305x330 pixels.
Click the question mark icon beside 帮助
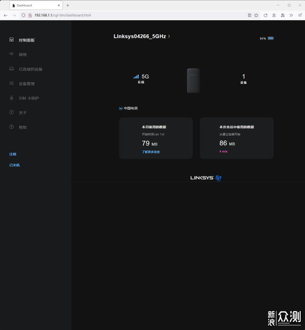pyautogui.click(x=11, y=127)
